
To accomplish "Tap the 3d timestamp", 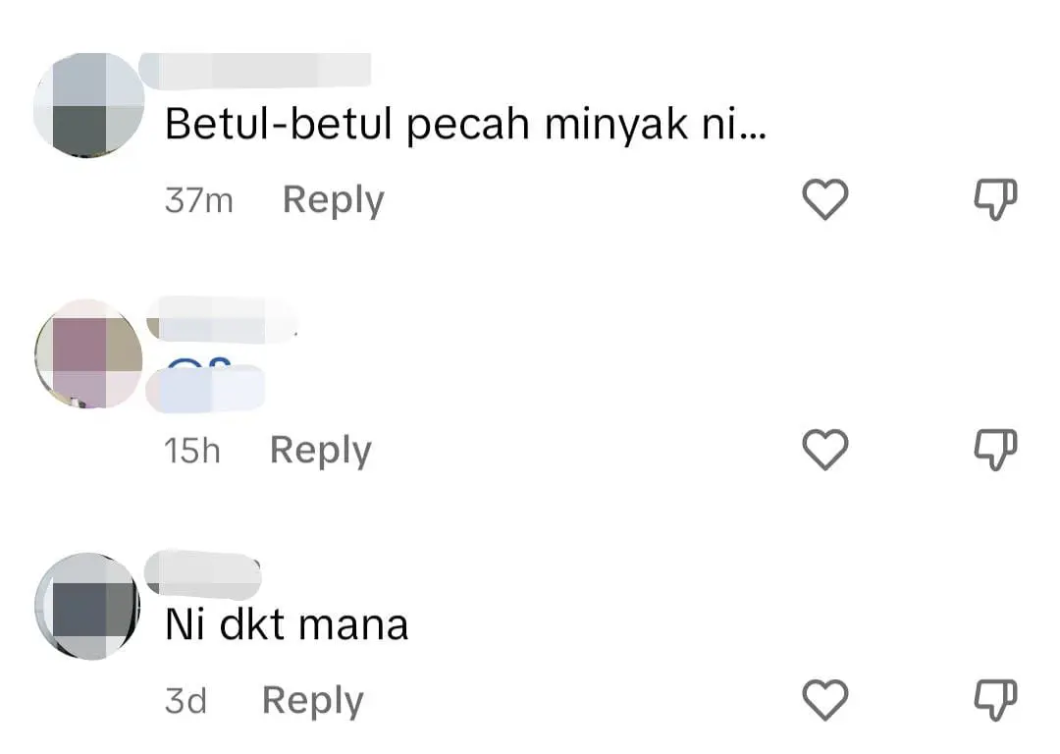I will [185, 702].
